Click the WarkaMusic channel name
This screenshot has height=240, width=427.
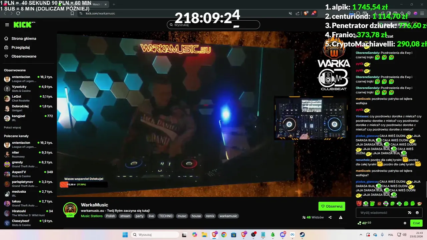(94, 205)
